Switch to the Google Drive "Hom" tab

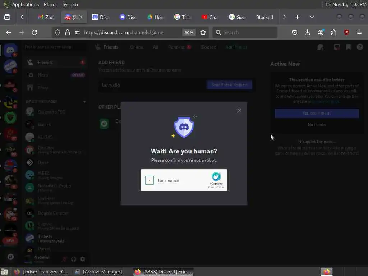point(156,17)
